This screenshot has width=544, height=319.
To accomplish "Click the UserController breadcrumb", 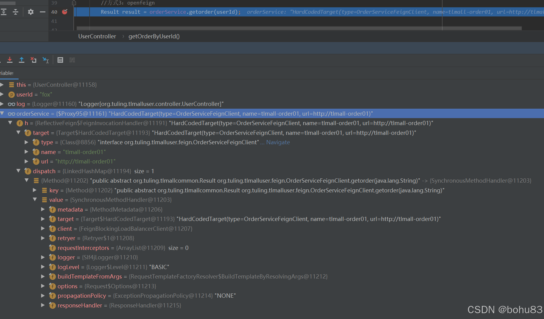I will (97, 36).
